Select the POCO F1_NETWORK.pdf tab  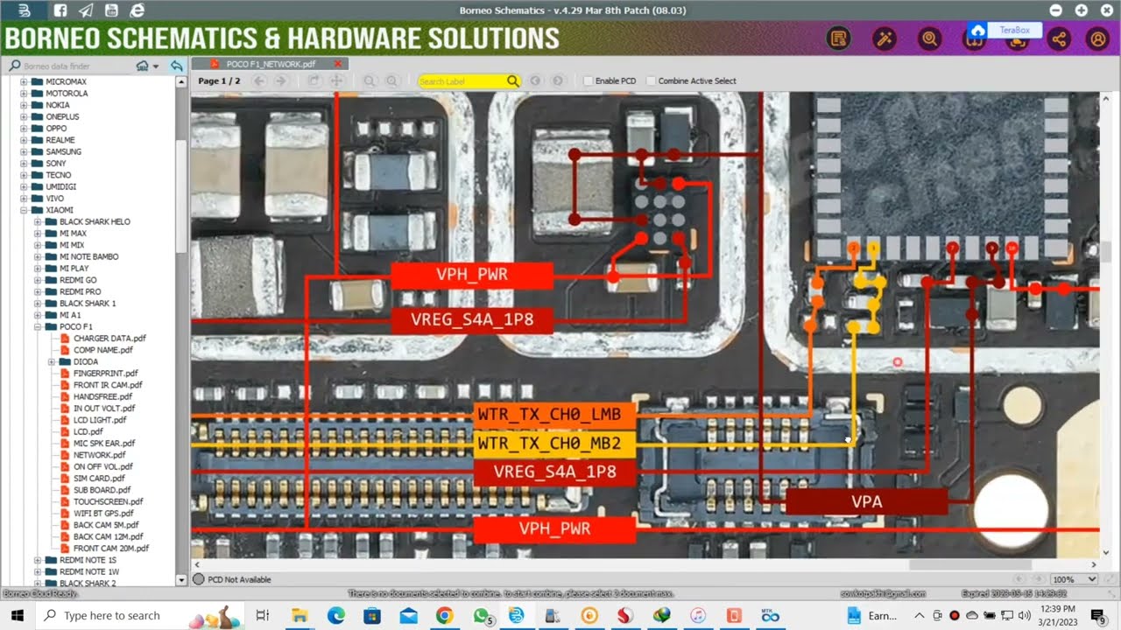pos(271,64)
